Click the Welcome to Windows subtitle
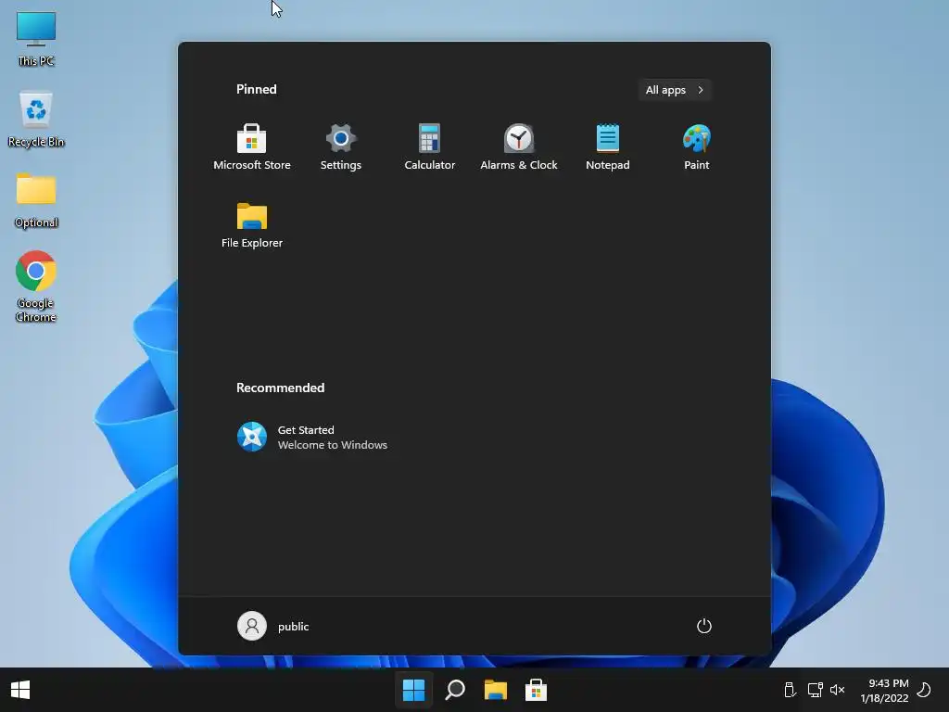This screenshot has height=712, width=949. [x=333, y=445]
